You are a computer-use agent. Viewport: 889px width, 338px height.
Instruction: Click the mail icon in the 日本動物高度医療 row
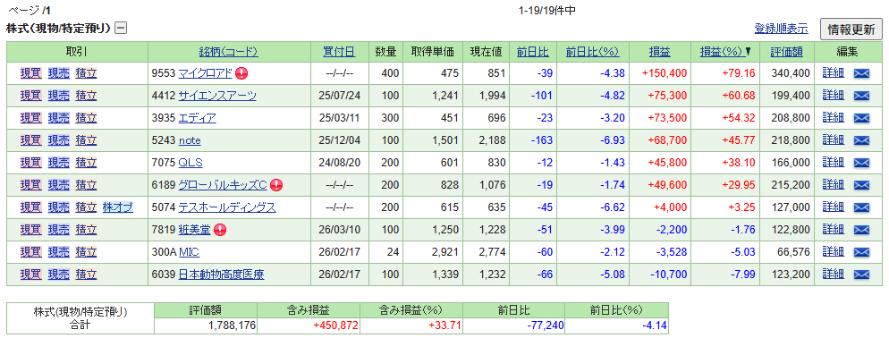pos(861,275)
